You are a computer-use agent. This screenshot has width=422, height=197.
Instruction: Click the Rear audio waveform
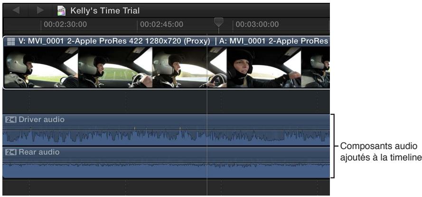tap(166, 169)
